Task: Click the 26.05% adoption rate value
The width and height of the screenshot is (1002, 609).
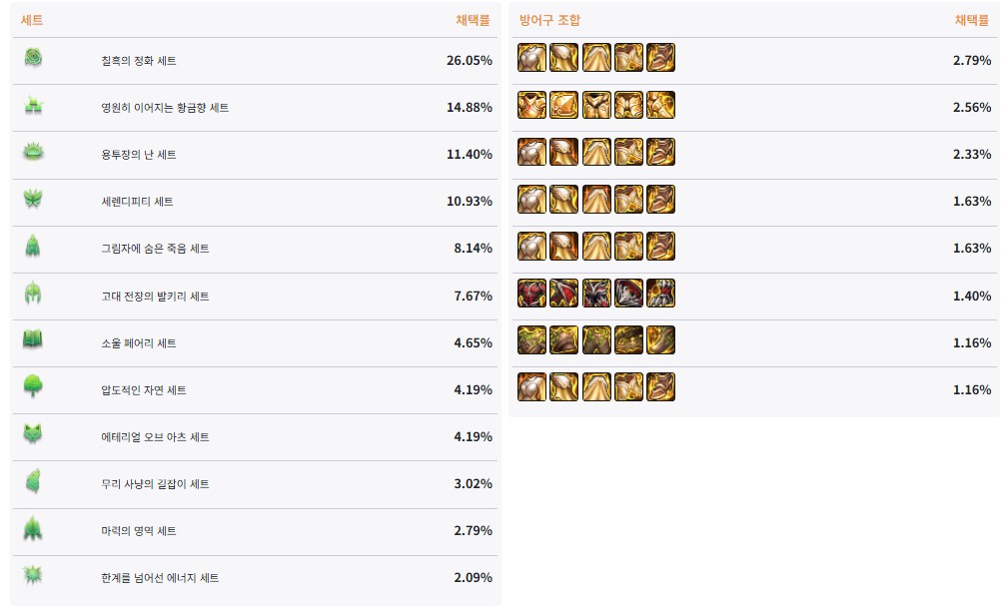Action: [x=469, y=61]
